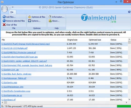Click the vertical scrollbar down arrow
Image resolution: width=131 pixels, height=108 pixels.
point(129,99)
